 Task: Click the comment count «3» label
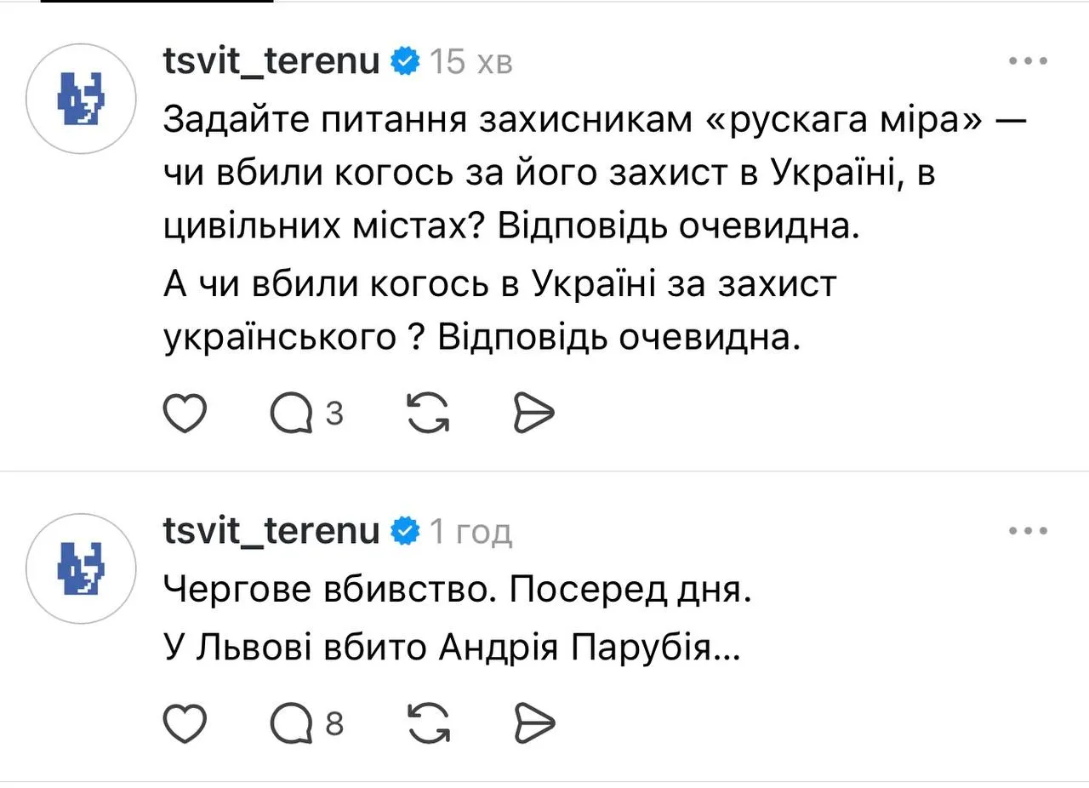click(x=334, y=414)
